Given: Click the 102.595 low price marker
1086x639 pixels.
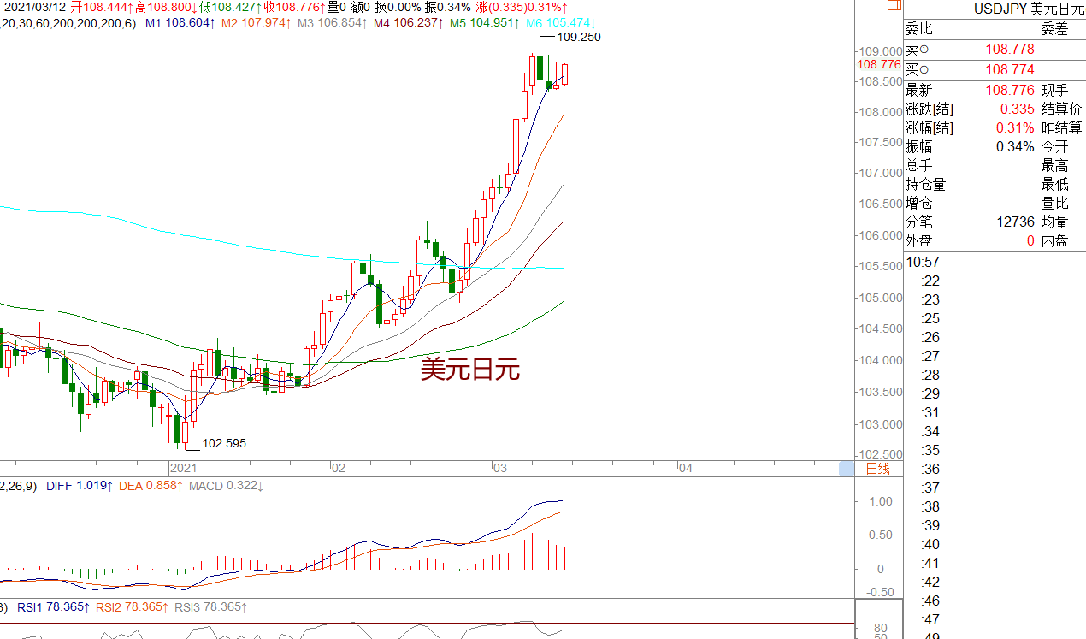Looking at the screenshot, I should coord(223,443).
